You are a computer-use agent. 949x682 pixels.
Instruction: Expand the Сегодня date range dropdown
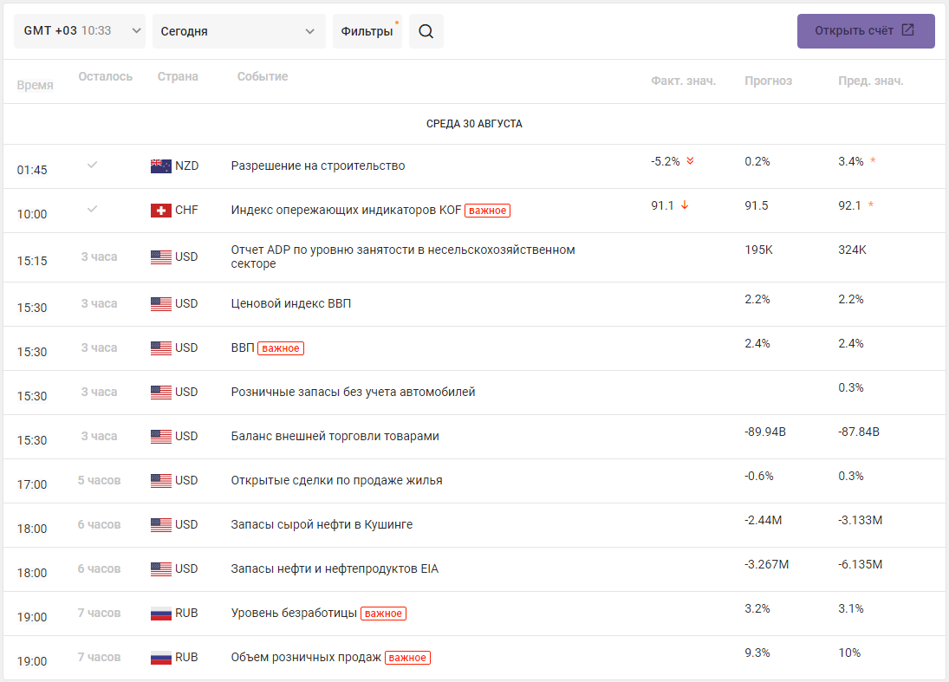pos(238,31)
